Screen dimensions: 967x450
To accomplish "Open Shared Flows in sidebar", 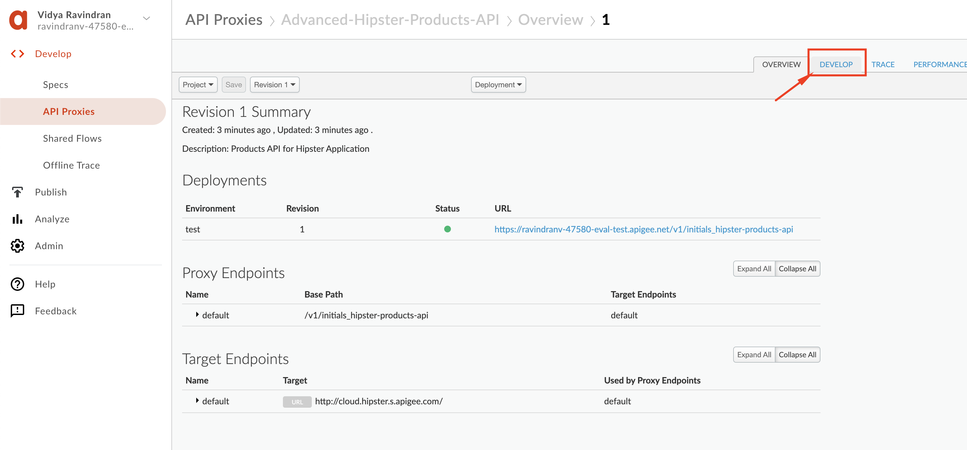I will tap(72, 138).
